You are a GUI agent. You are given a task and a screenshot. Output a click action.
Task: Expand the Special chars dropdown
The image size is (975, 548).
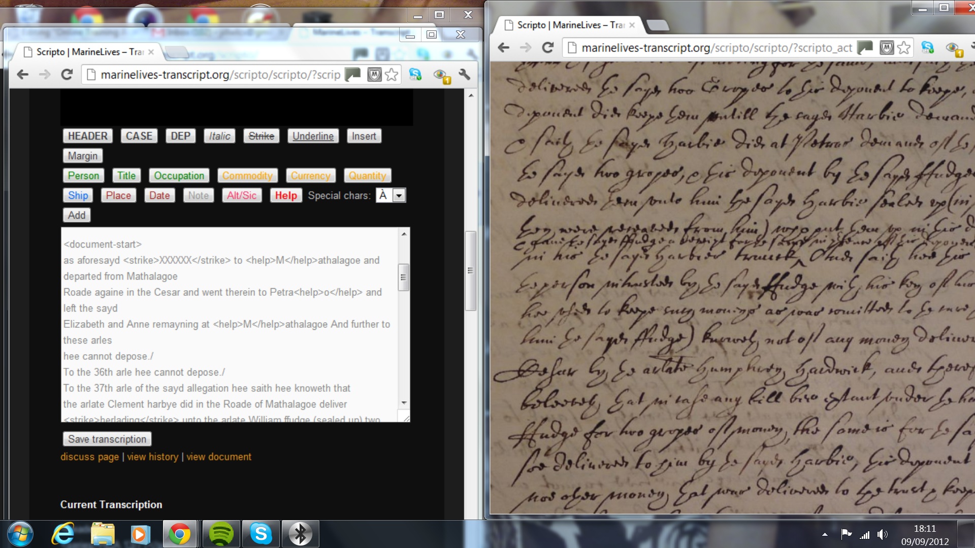point(400,195)
